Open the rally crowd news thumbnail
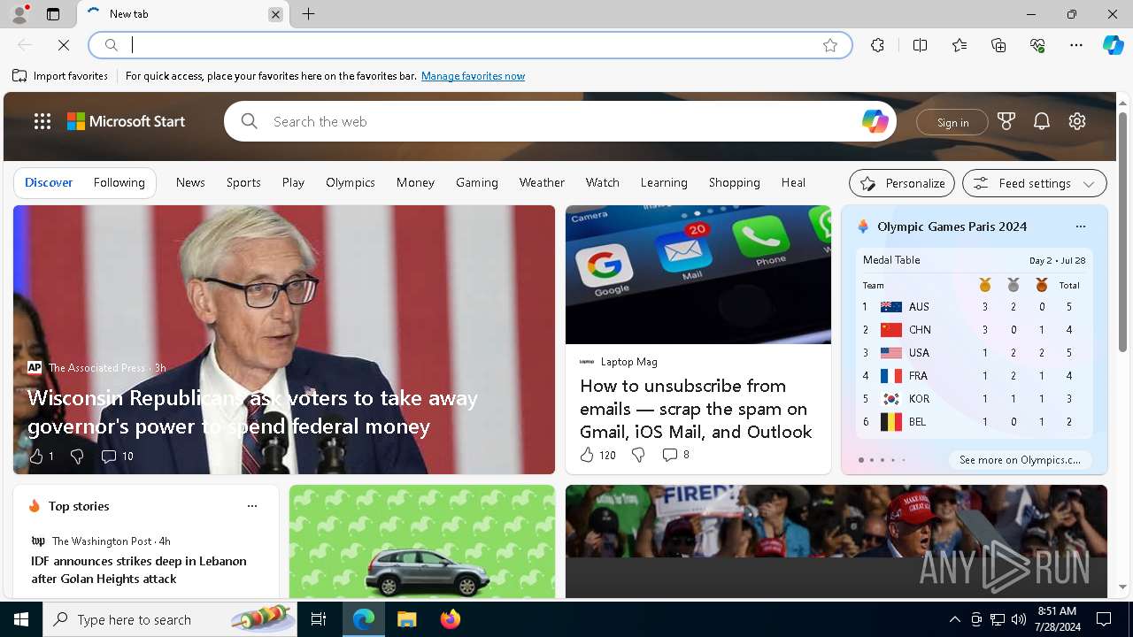 pyautogui.click(x=836, y=541)
